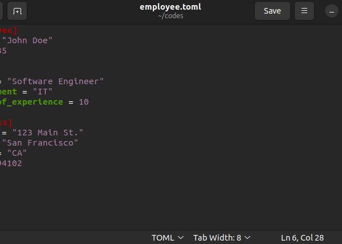Click the green of_experience key
The image size is (342, 244).
tap(31, 102)
